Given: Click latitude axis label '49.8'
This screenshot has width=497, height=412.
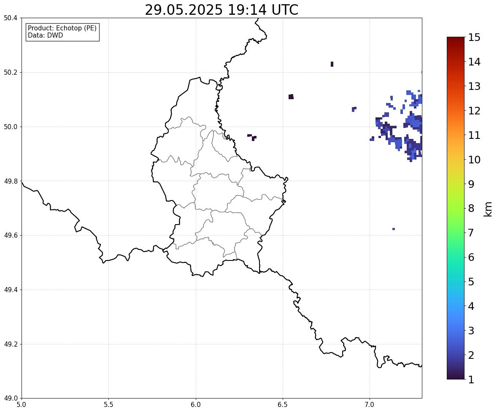Looking at the screenshot, I should (x=11, y=181).
